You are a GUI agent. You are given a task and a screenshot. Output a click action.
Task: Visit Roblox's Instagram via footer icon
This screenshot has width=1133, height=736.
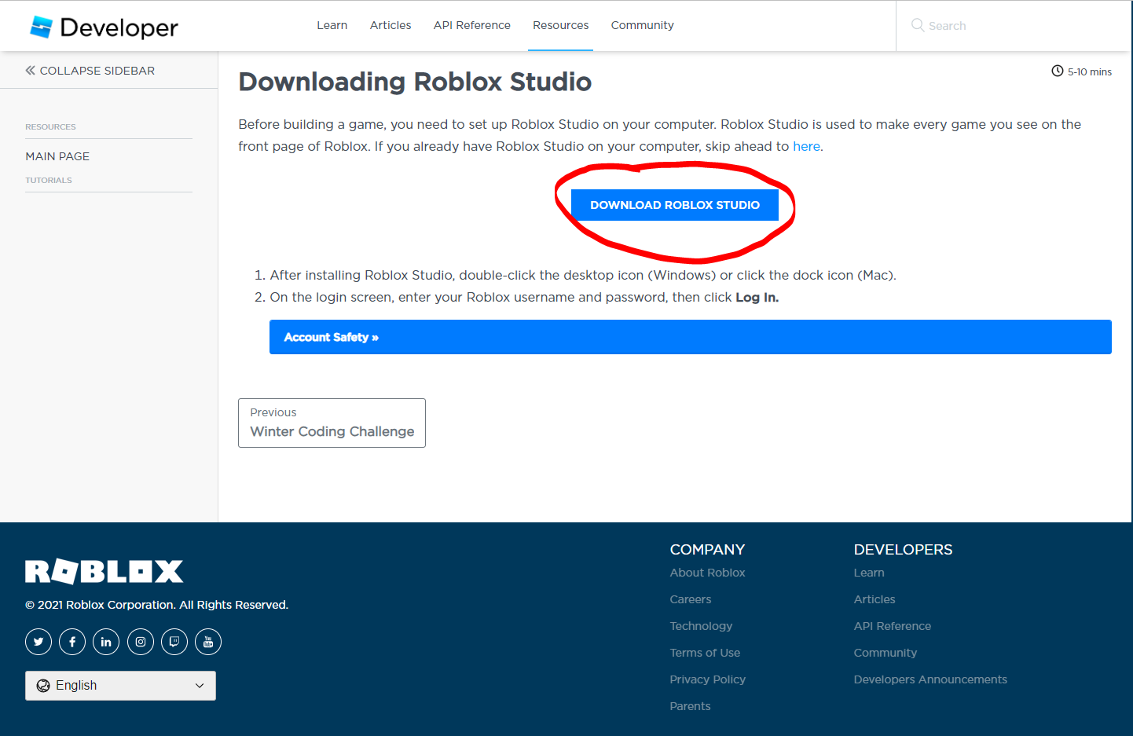coord(140,641)
